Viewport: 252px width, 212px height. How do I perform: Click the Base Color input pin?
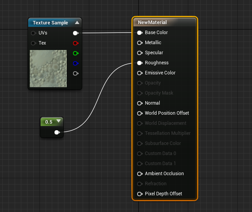click(x=140, y=33)
